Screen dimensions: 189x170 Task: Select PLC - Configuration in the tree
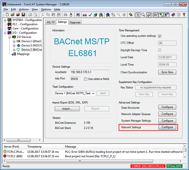pyautogui.click(x=25, y=24)
